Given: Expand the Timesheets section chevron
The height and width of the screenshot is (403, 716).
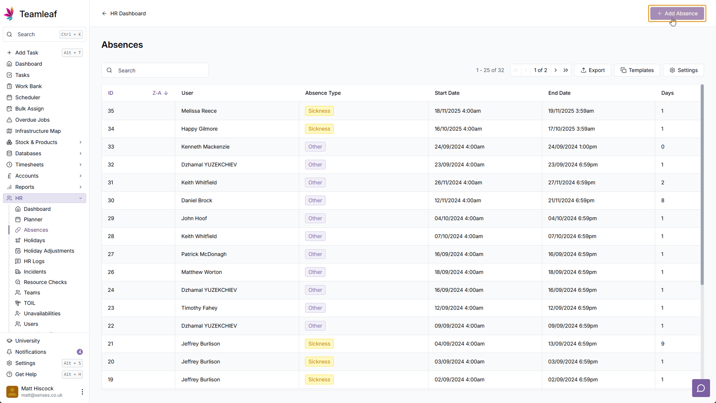Looking at the screenshot, I should point(81,165).
